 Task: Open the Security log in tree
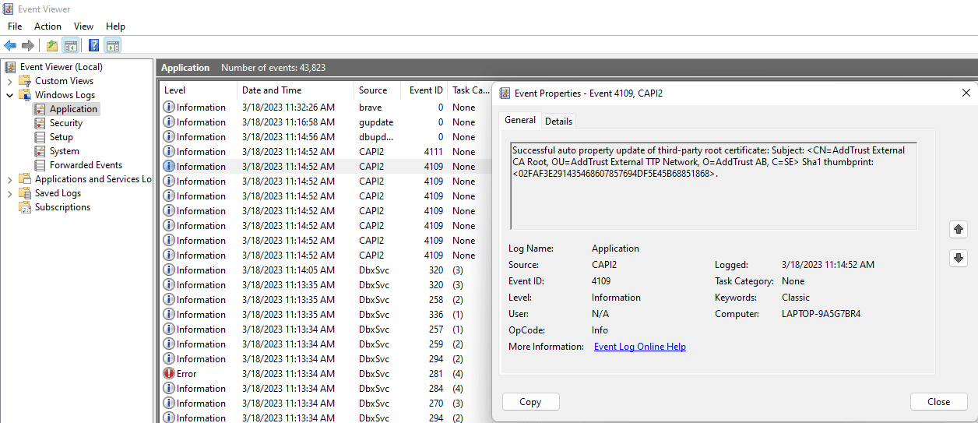(65, 123)
